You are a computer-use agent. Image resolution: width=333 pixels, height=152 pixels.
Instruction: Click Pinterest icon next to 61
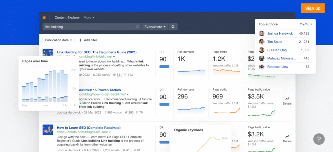pyautogui.click(x=135, y=150)
